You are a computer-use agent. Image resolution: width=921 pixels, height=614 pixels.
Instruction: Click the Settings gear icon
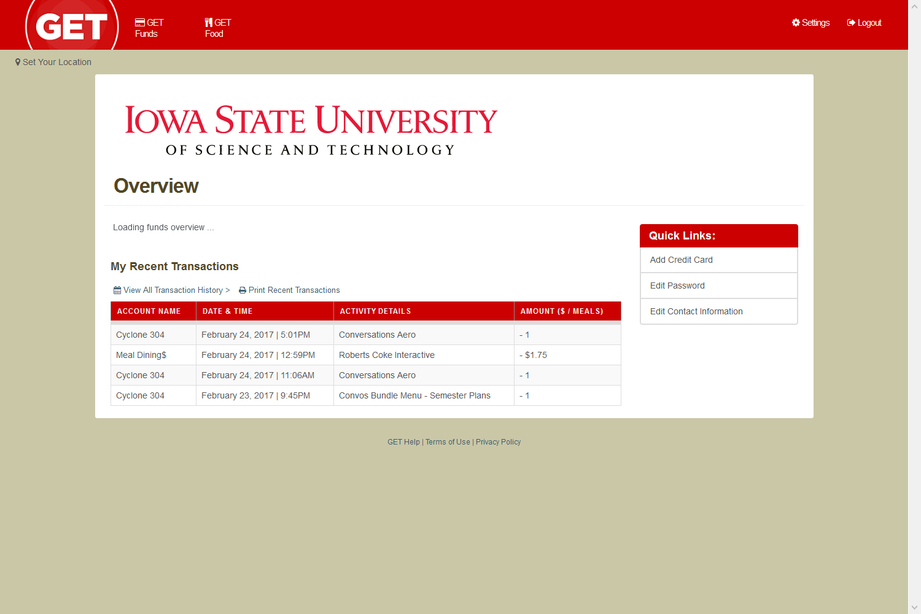click(796, 23)
